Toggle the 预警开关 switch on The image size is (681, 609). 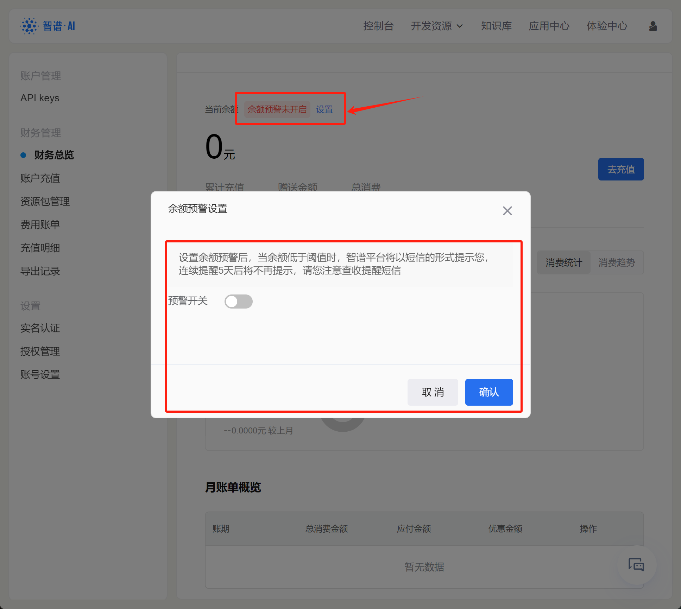tap(239, 302)
